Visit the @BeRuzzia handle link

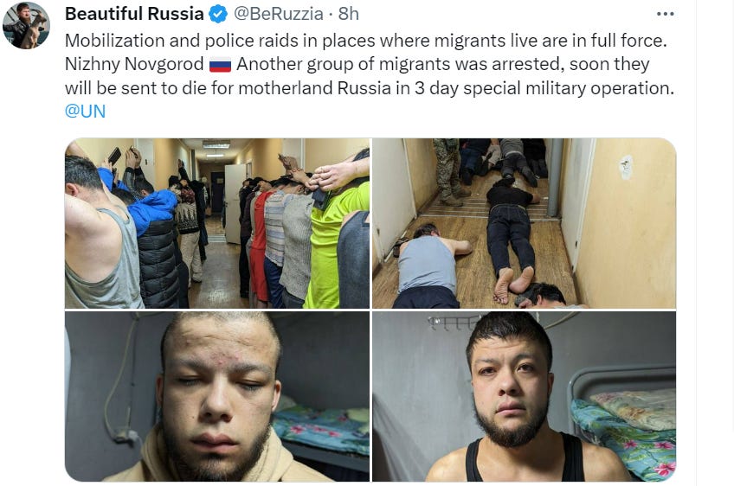278,14
